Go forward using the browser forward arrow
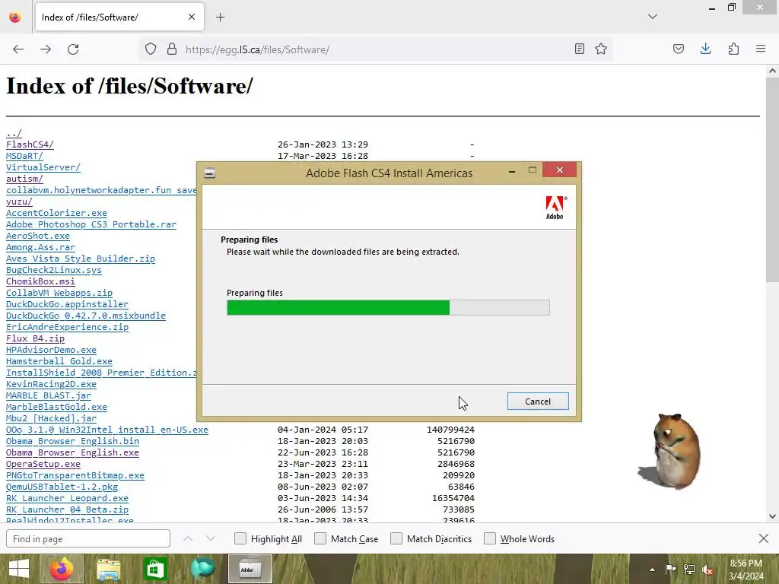This screenshot has height=584, width=779. [x=46, y=49]
